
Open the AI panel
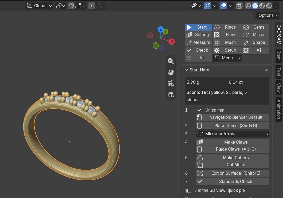tap(256, 50)
